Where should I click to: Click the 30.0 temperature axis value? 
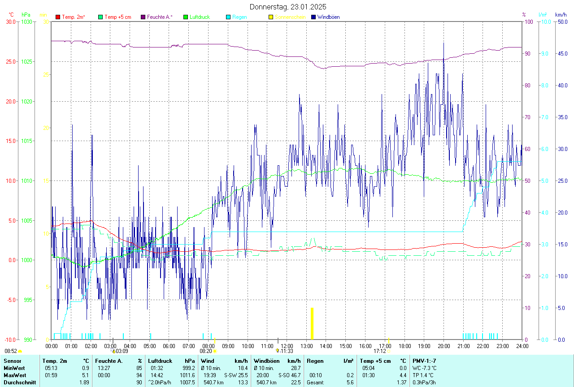click(11, 21)
